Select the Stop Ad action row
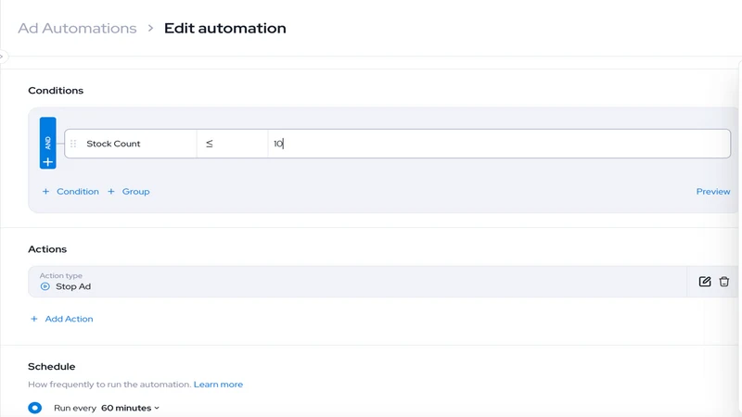The width and height of the screenshot is (742, 417). (357, 282)
